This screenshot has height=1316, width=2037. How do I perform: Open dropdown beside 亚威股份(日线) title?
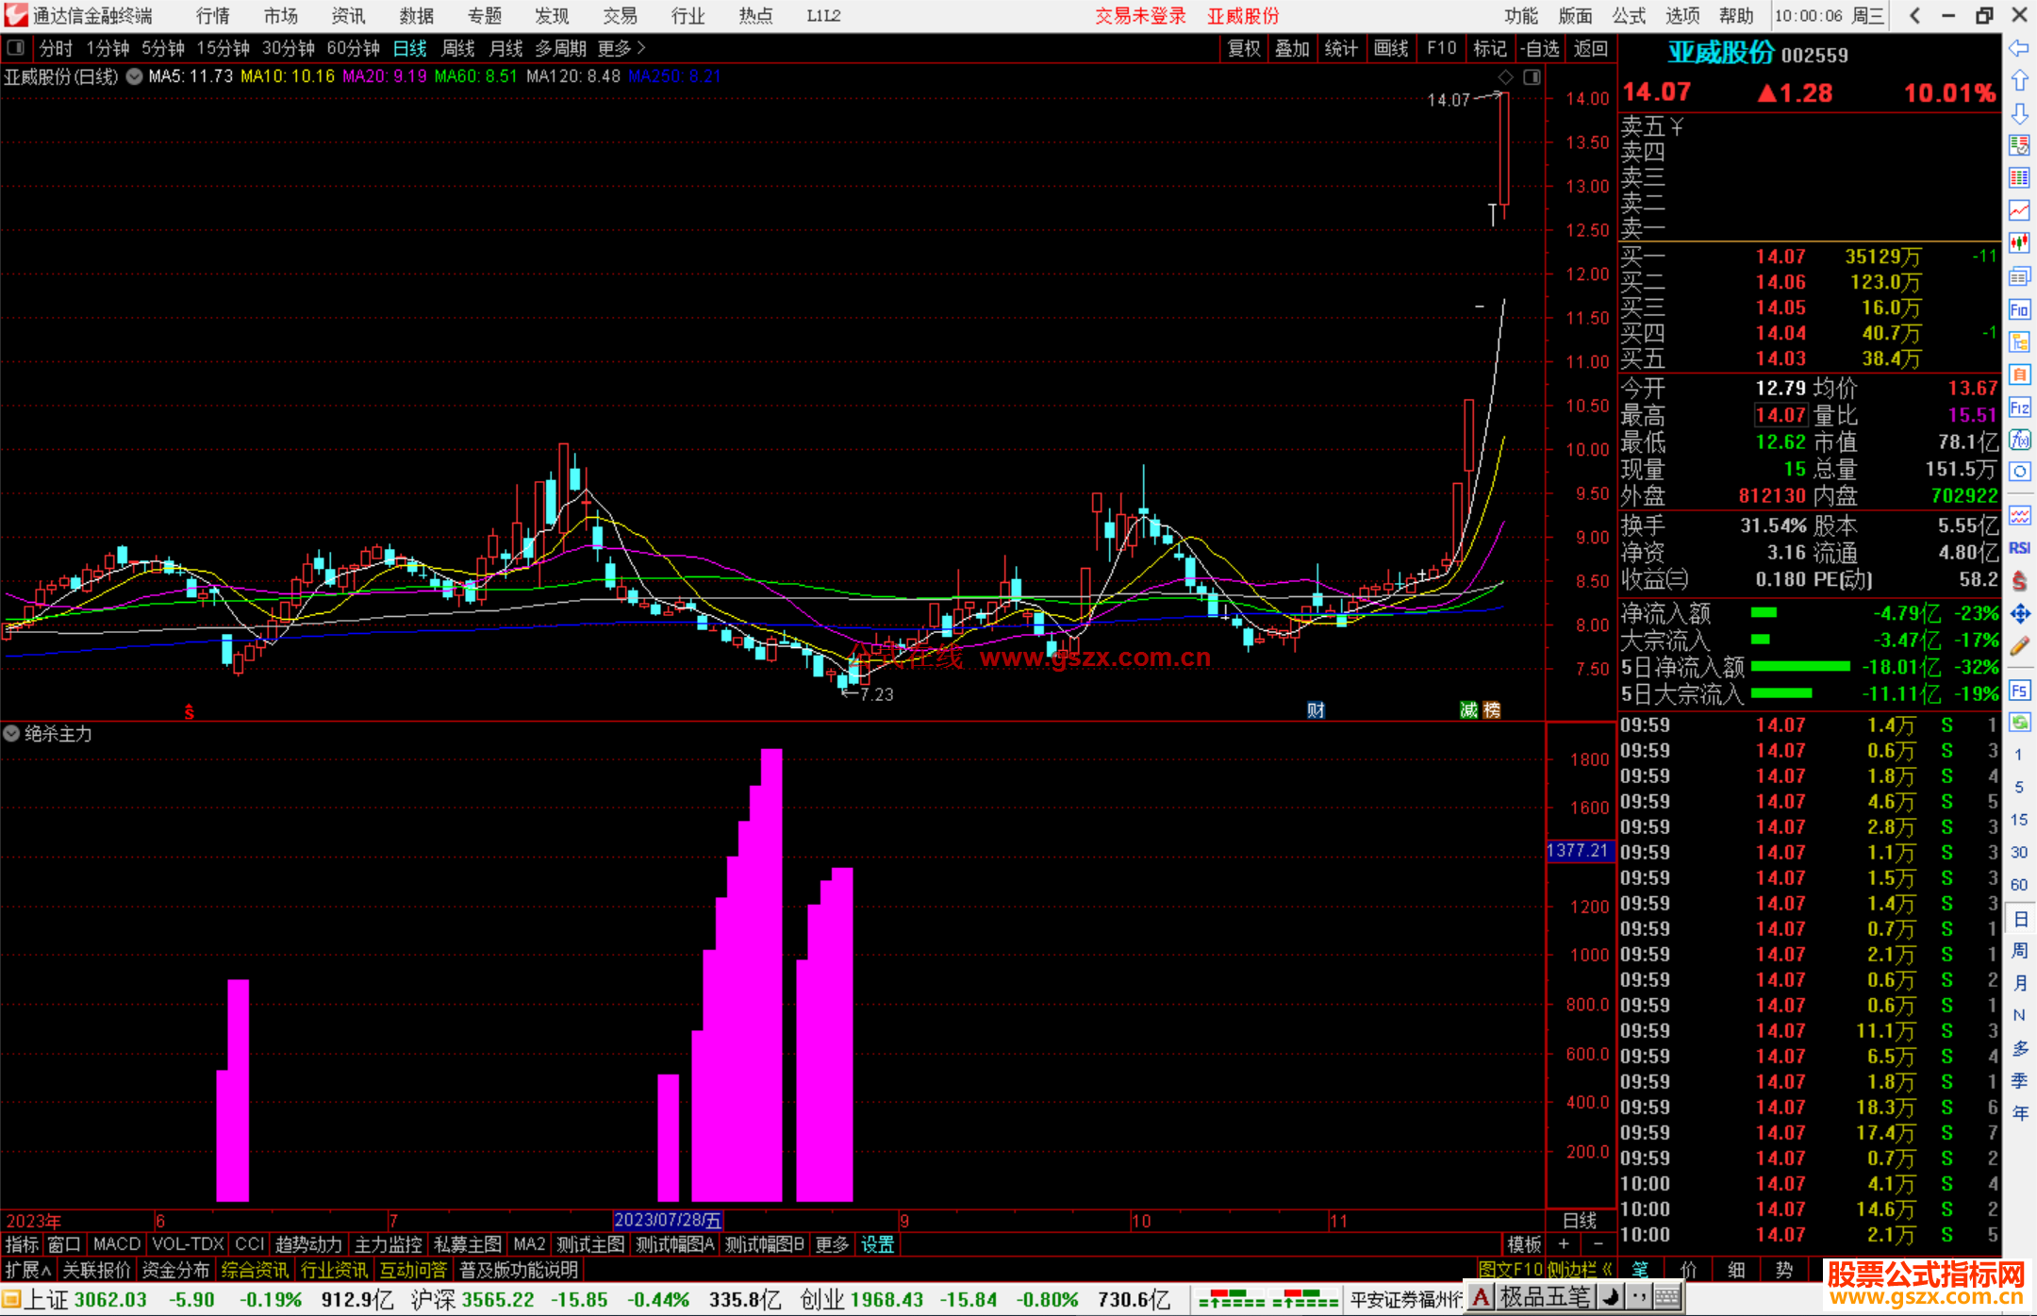[x=135, y=76]
